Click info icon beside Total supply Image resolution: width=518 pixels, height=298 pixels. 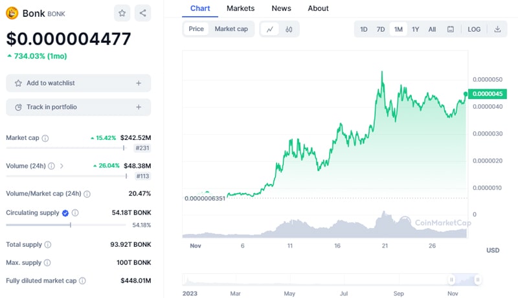pos(47,245)
